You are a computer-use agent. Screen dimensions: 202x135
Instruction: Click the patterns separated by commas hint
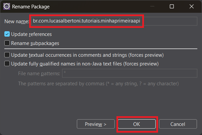pos(98,83)
